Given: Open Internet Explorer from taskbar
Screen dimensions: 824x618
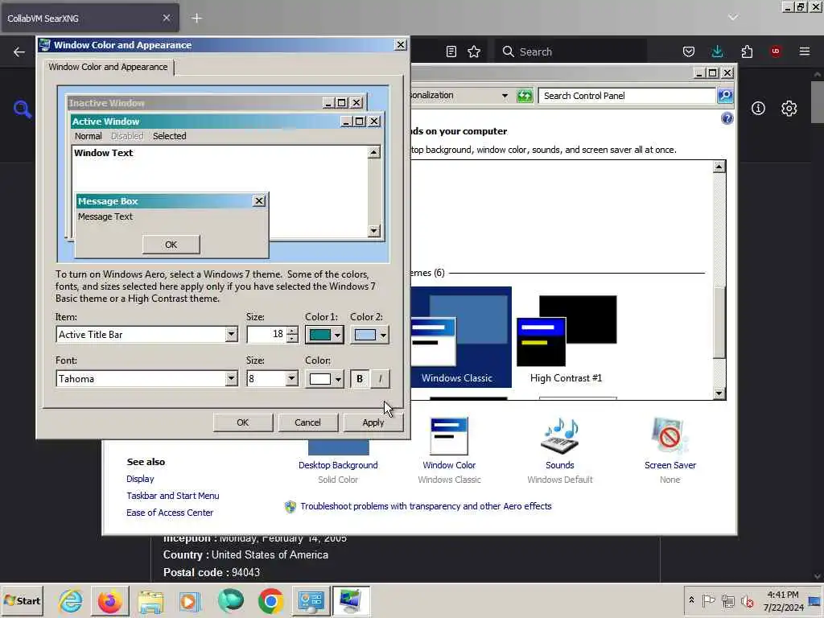Looking at the screenshot, I should tap(71, 601).
